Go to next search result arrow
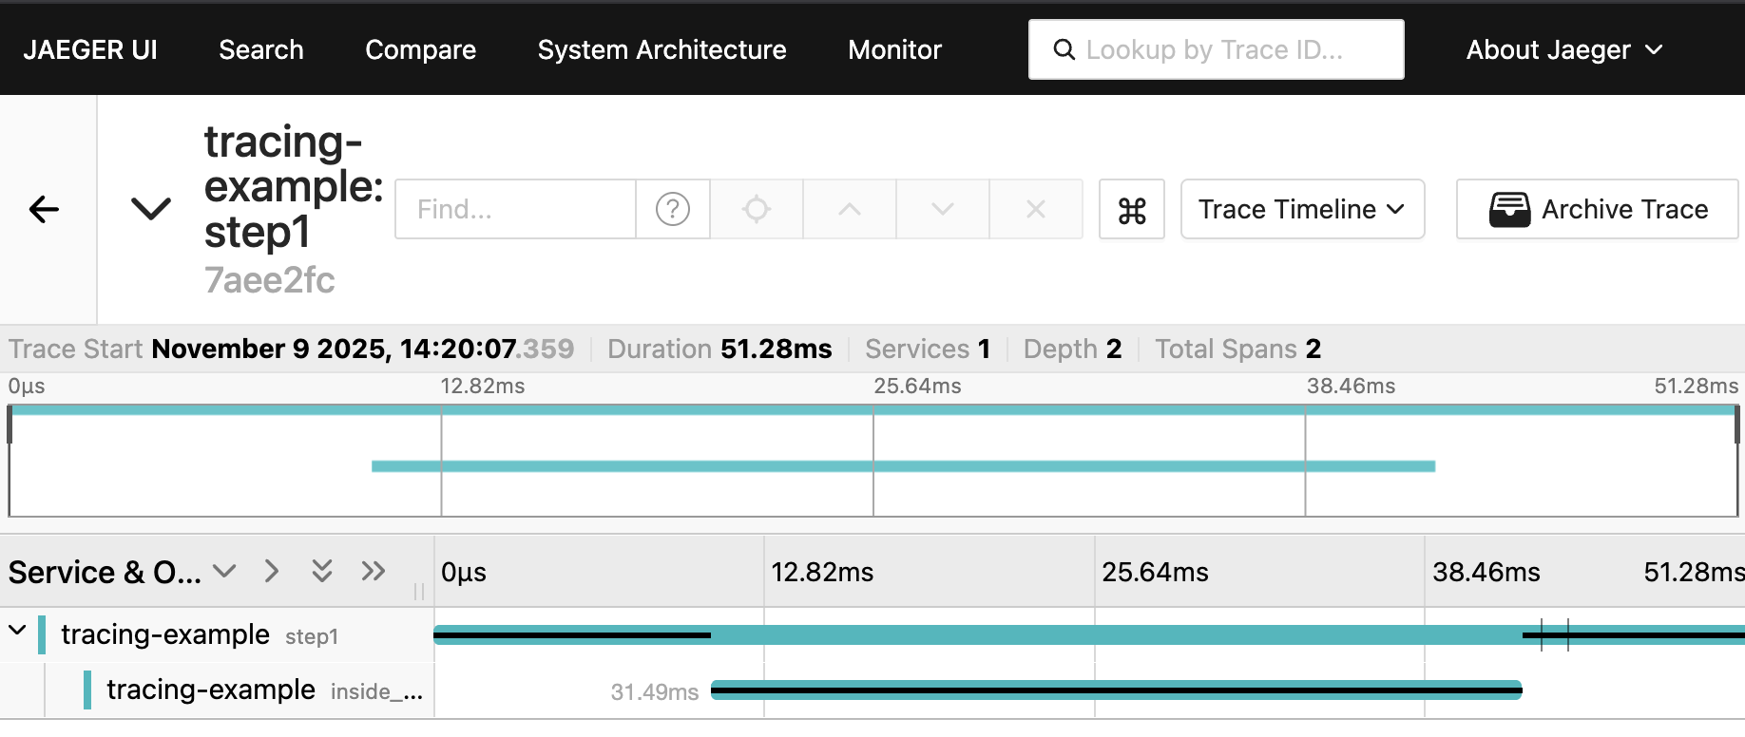The width and height of the screenshot is (1745, 737). tap(943, 209)
